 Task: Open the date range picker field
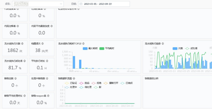104,4
